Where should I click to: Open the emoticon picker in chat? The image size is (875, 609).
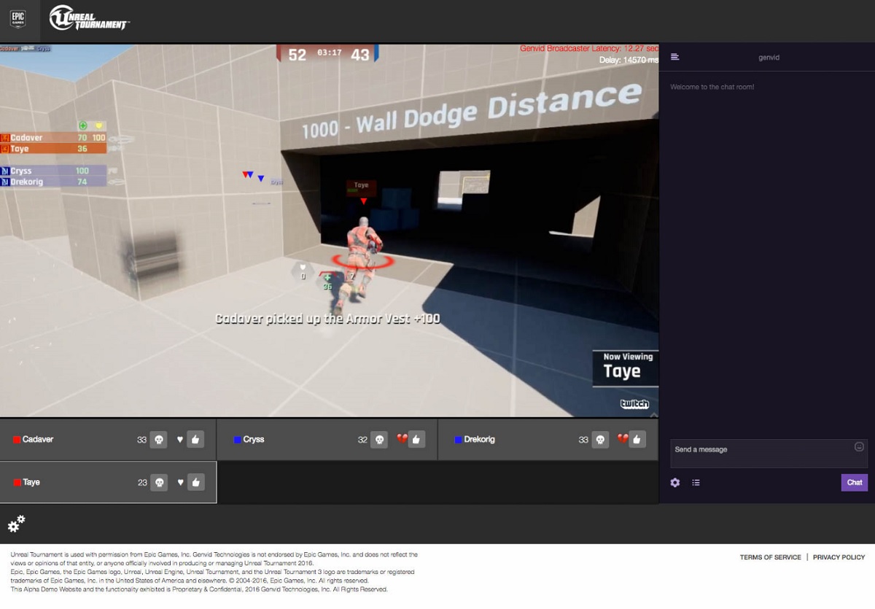859,446
